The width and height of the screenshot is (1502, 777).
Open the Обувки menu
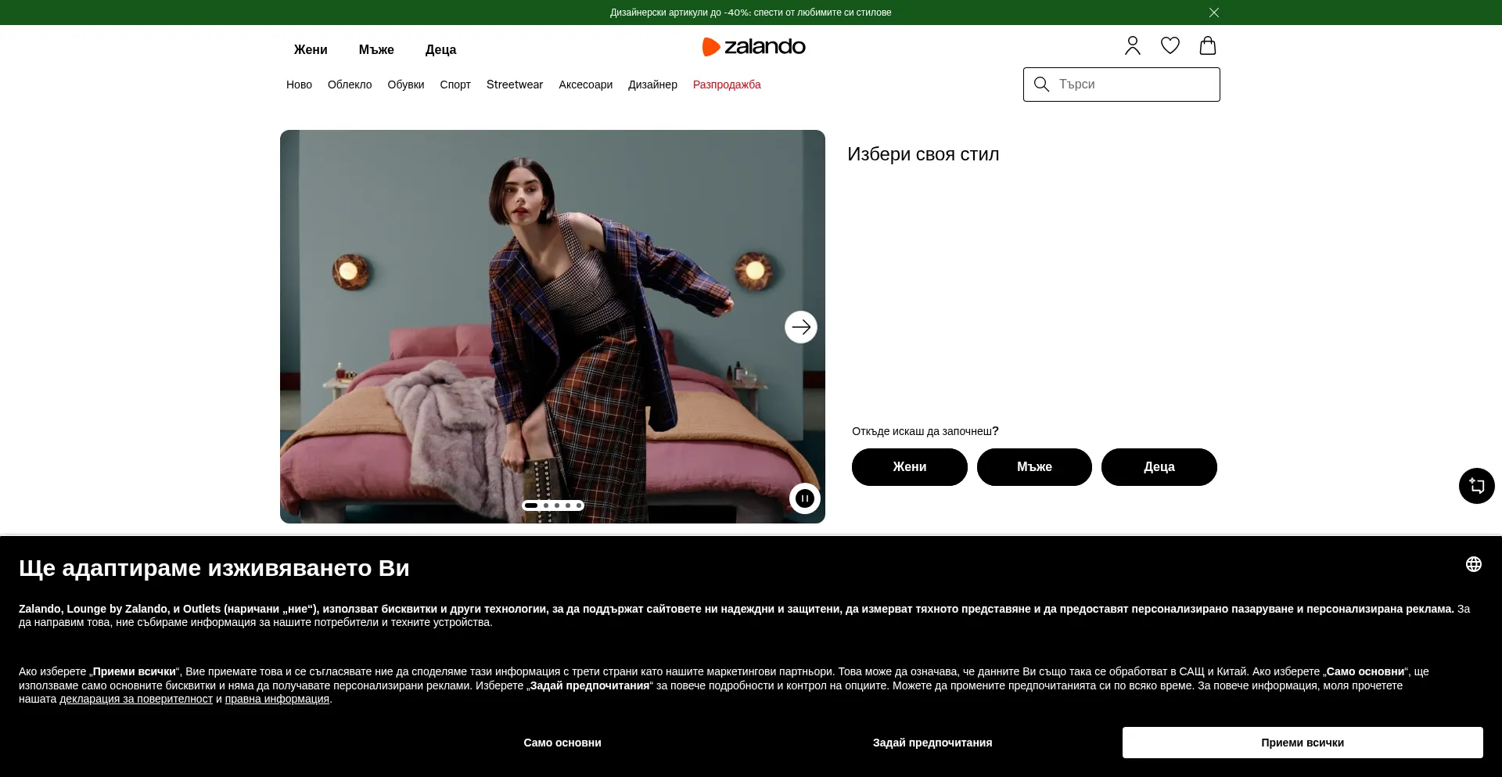coord(406,85)
